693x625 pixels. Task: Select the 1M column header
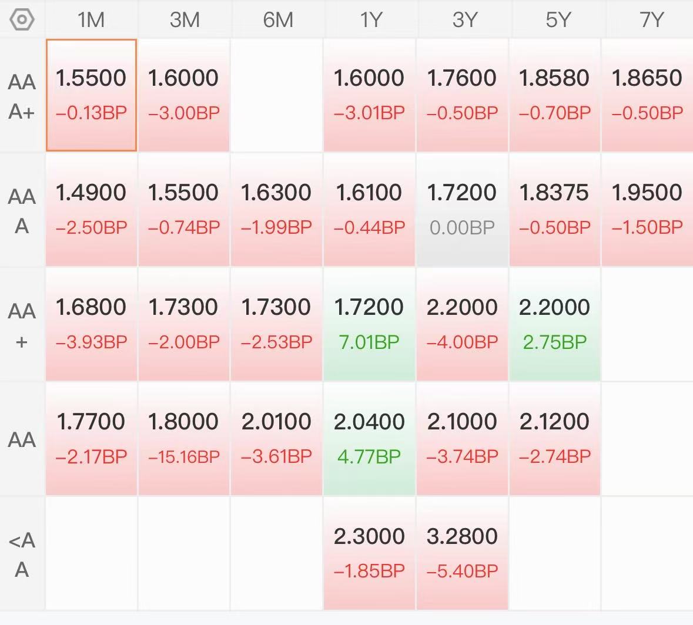pyautogui.click(x=91, y=20)
